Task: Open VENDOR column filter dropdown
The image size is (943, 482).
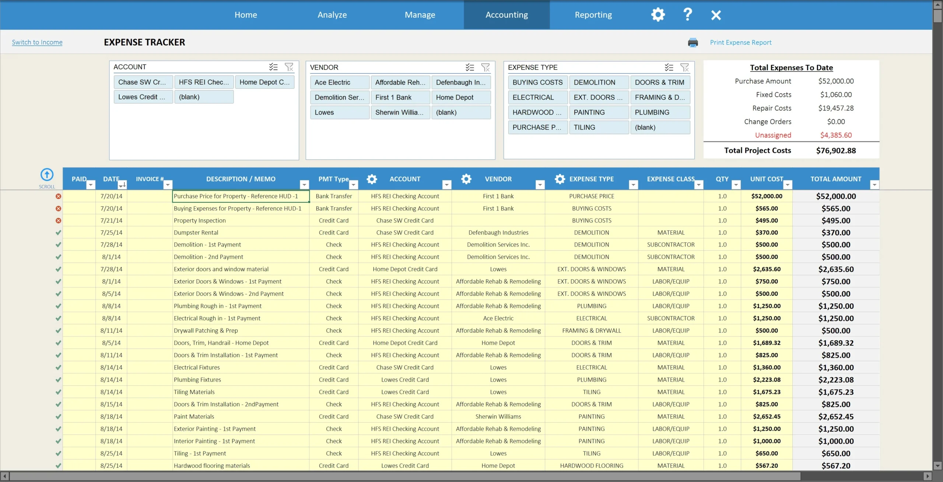Action: tap(540, 185)
